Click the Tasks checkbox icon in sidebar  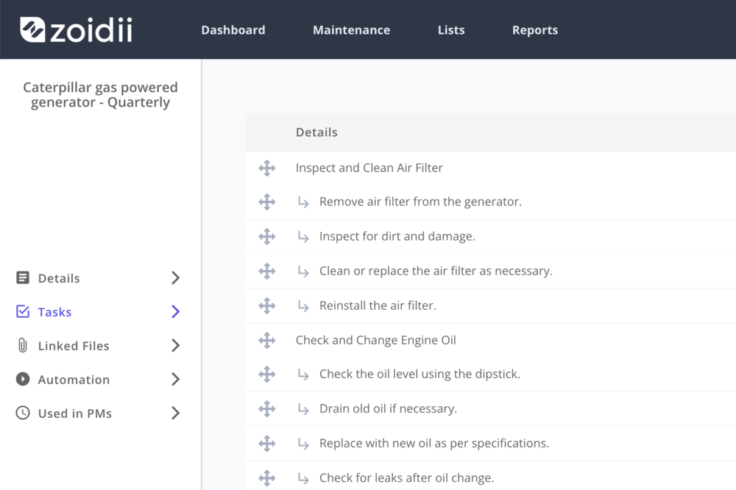[x=23, y=312]
